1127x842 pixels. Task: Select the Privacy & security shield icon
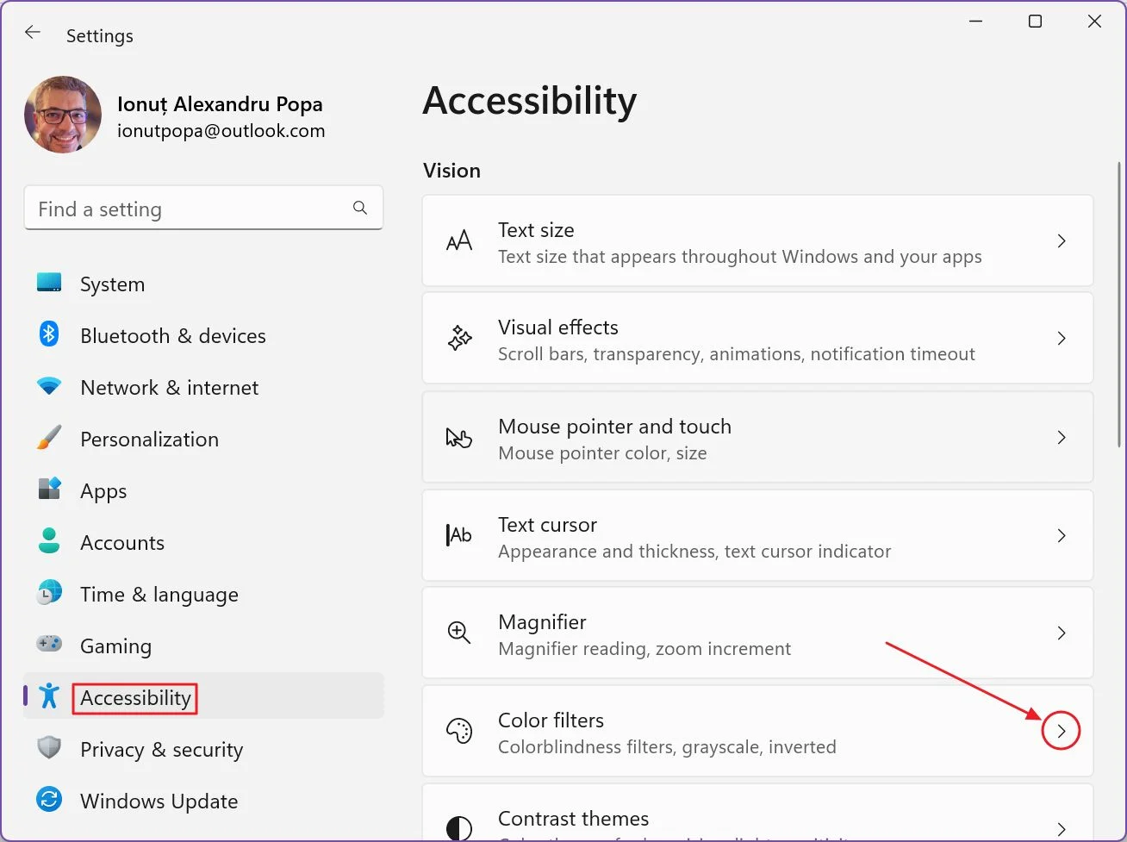49,748
